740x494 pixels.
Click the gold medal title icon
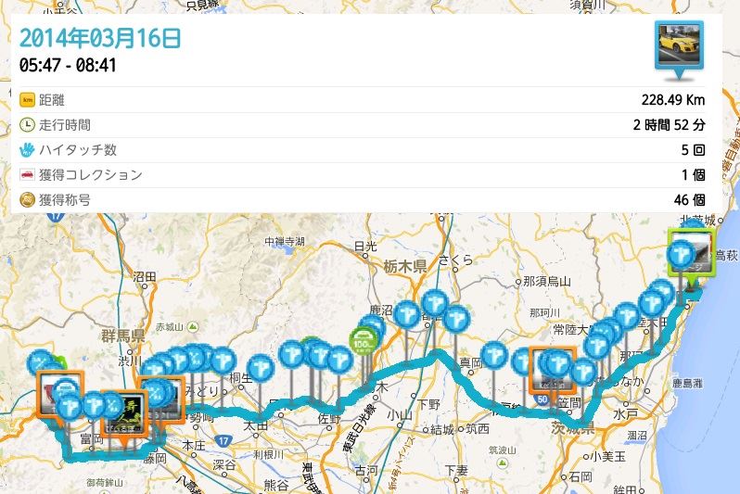tap(28, 200)
